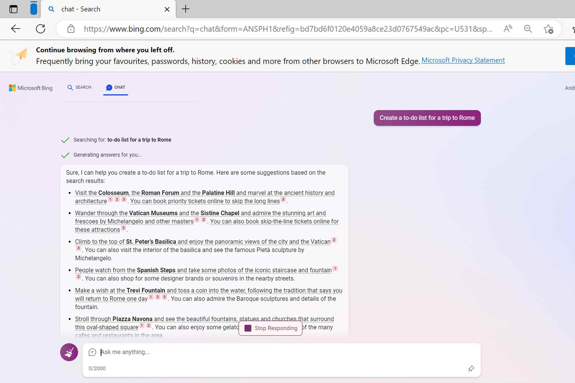Close the chat - Search tab
Screen dimensions: 575x383
(x=167, y=9)
